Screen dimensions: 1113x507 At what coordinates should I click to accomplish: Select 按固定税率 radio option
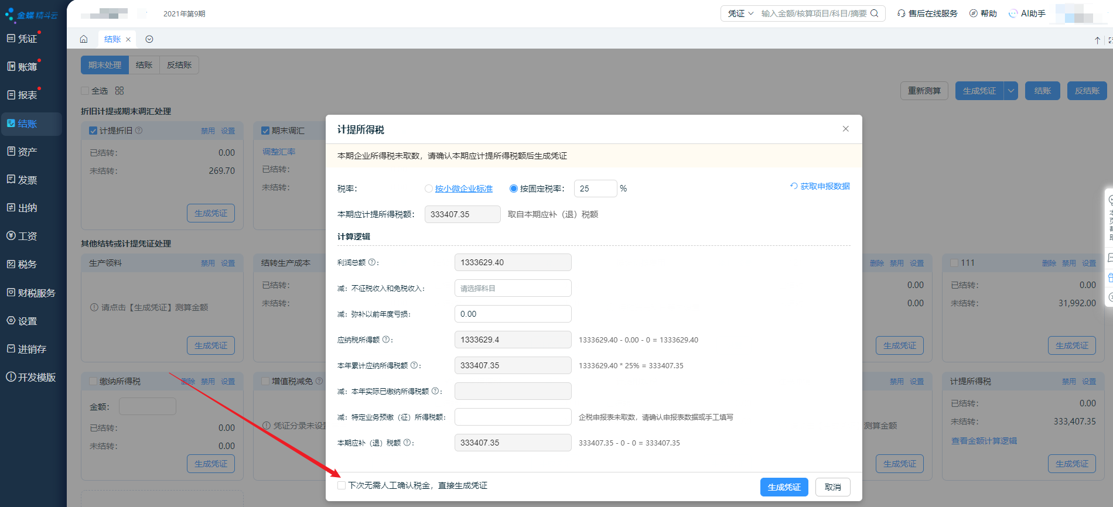tap(514, 189)
